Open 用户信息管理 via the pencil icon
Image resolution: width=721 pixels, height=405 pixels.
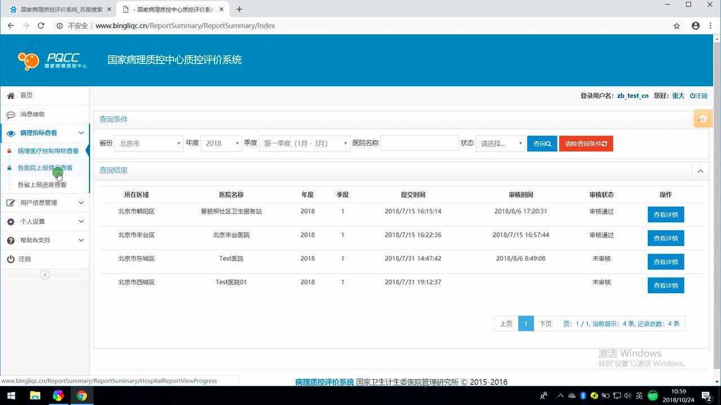coord(11,202)
